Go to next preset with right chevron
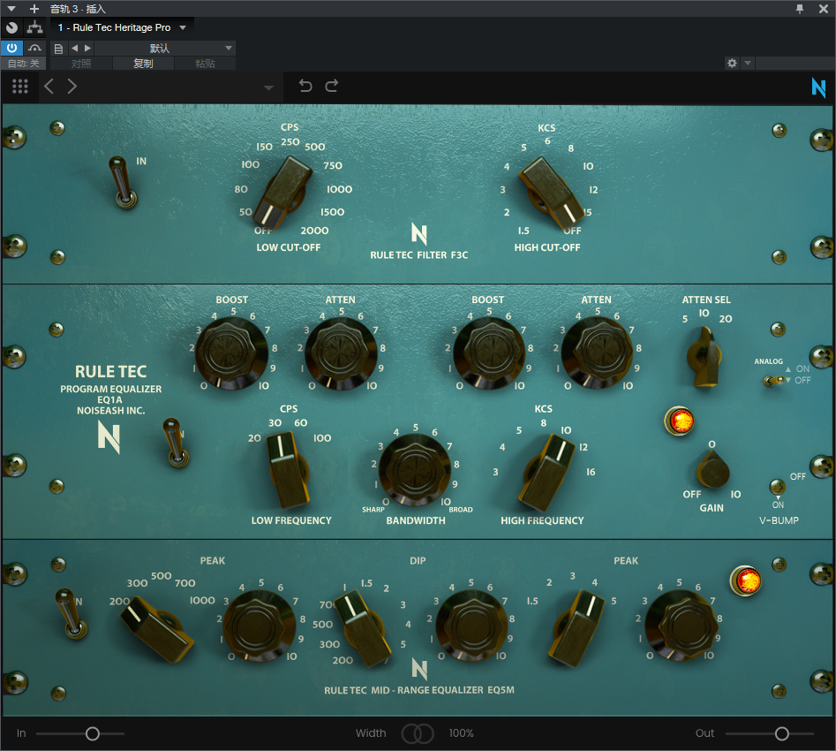The image size is (836, 751). tap(72, 87)
